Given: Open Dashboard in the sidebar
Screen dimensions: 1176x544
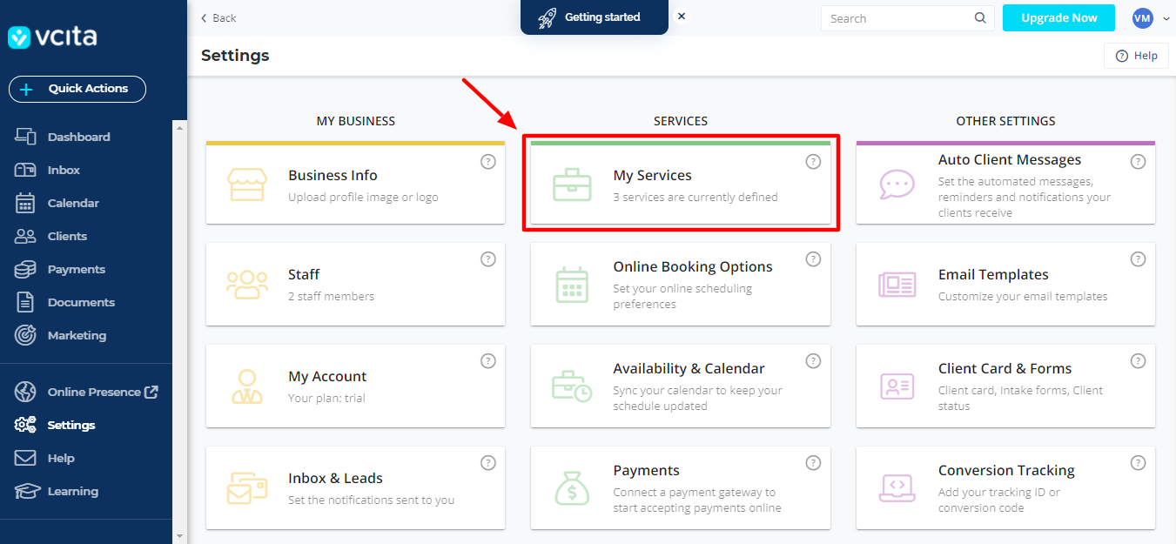Looking at the screenshot, I should tap(78, 137).
